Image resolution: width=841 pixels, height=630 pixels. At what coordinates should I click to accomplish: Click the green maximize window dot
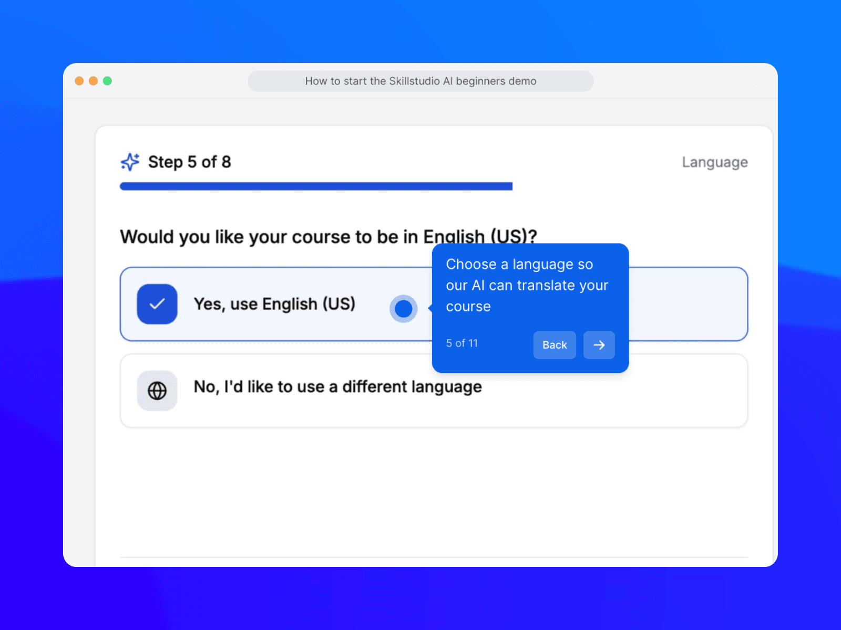coord(107,81)
